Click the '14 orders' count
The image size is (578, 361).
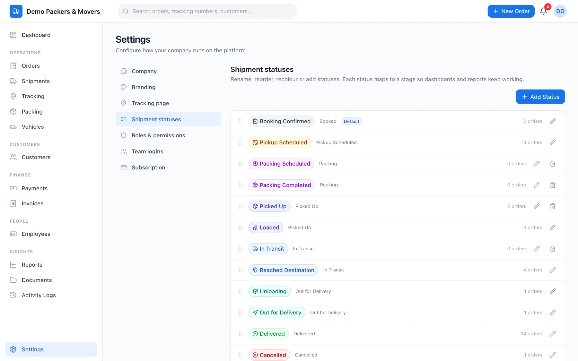tap(531, 334)
